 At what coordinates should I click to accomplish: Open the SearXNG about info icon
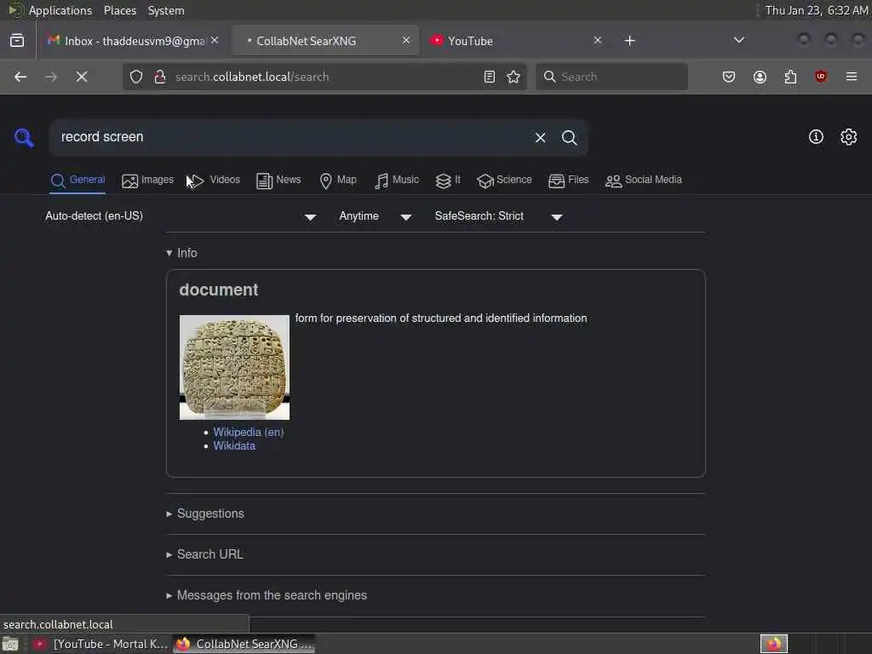pyautogui.click(x=816, y=137)
